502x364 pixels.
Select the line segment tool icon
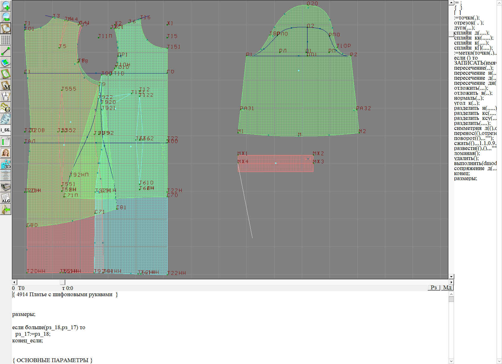point(6,51)
